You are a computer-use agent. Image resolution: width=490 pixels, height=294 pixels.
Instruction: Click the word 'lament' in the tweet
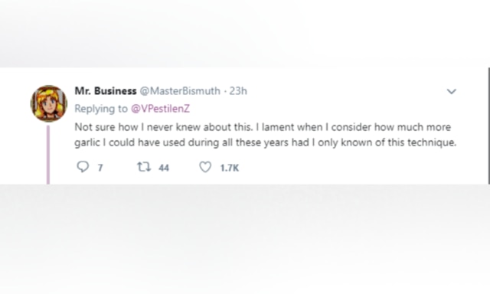click(x=278, y=127)
